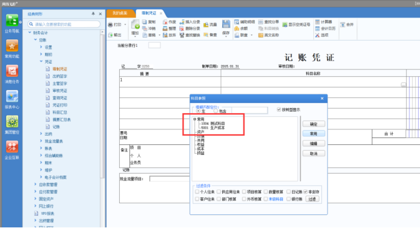Click 查找替换 find replace icon
The image size is (420, 228).
pyautogui.click(x=182, y=35)
